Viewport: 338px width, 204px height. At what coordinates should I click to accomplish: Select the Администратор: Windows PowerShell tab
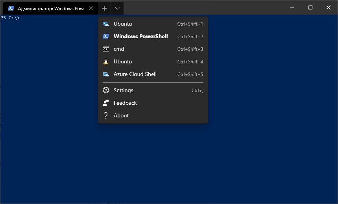point(51,8)
